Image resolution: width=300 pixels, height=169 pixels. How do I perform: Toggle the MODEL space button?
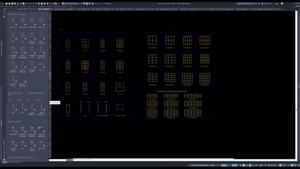[x=212, y=165]
